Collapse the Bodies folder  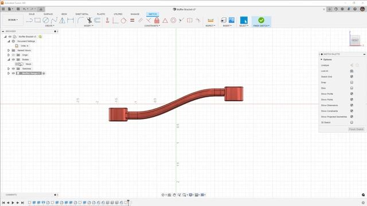[9, 60]
